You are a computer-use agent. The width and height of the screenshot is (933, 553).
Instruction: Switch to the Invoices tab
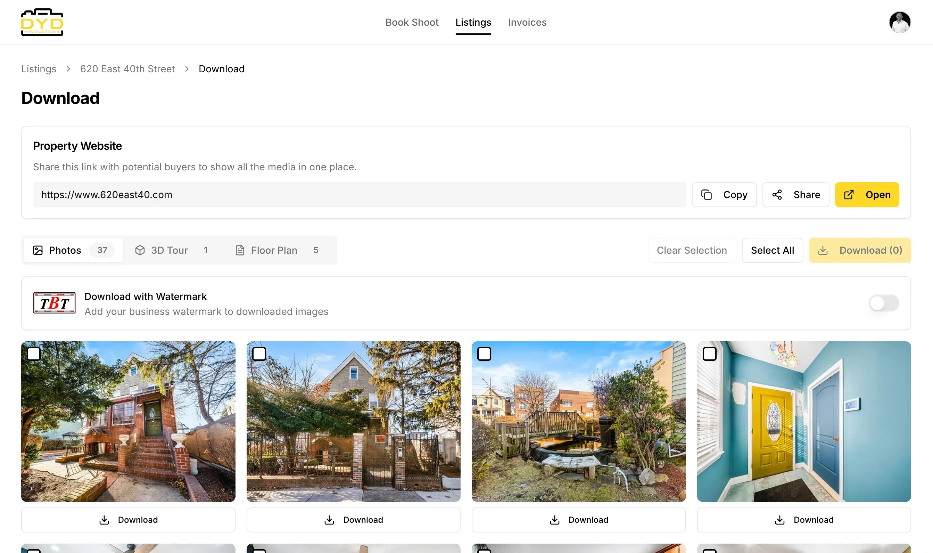tap(527, 22)
